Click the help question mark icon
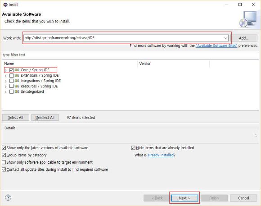 click(8, 197)
